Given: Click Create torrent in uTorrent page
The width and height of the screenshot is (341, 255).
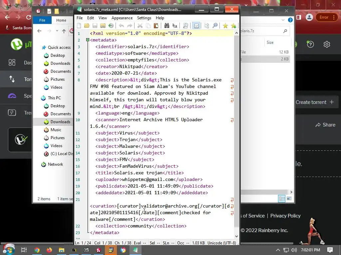Looking at the screenshot, I should [x=315, y=102].
